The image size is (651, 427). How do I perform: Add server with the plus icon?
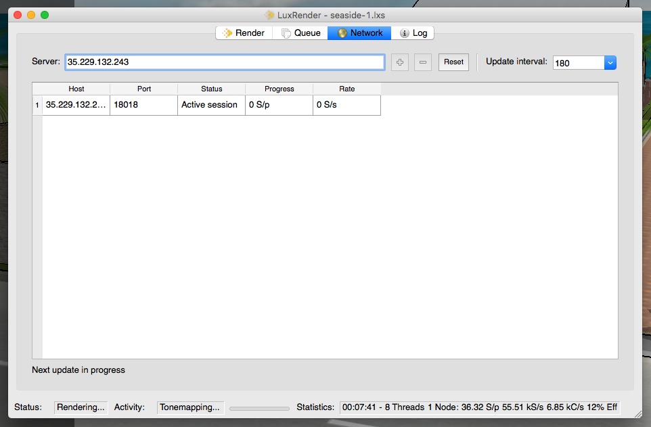coord(400,62)
